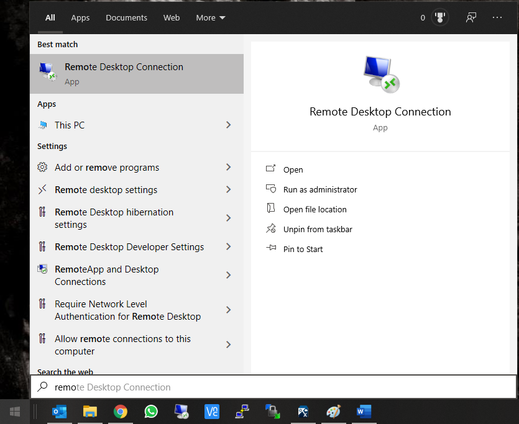The width and height of the screenshot is (519, 424).
Task: Expand Remote Desktop Developer Settings arrow
Action: tap(228, 246)
